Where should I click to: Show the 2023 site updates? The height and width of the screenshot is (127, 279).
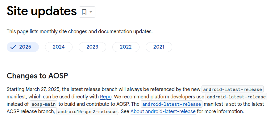[x=92, y=47]
